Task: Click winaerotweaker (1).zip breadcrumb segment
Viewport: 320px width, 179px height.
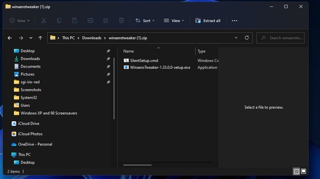Action: tap(128, 38)
